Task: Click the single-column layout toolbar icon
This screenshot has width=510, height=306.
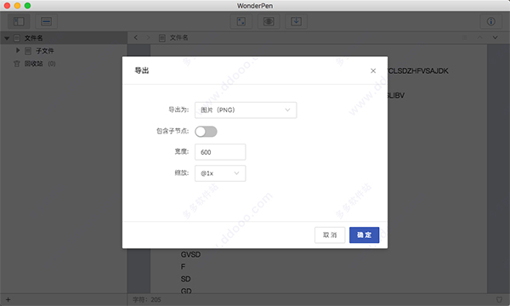Action: click(46, 21)
